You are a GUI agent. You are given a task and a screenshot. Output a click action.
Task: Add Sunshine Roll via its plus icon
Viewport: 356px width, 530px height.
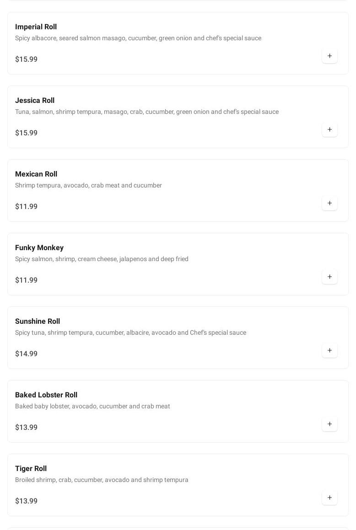[x=329, y=350]
